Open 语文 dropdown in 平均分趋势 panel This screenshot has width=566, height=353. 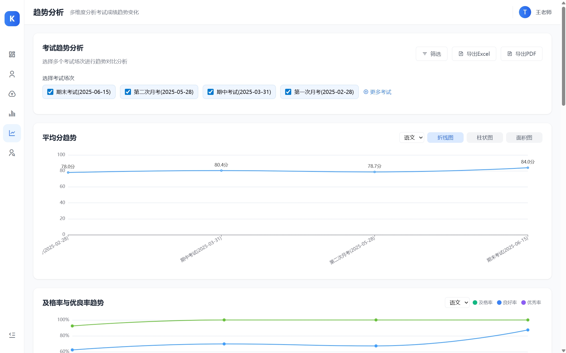pyautogui.click(x=412, y=138)
